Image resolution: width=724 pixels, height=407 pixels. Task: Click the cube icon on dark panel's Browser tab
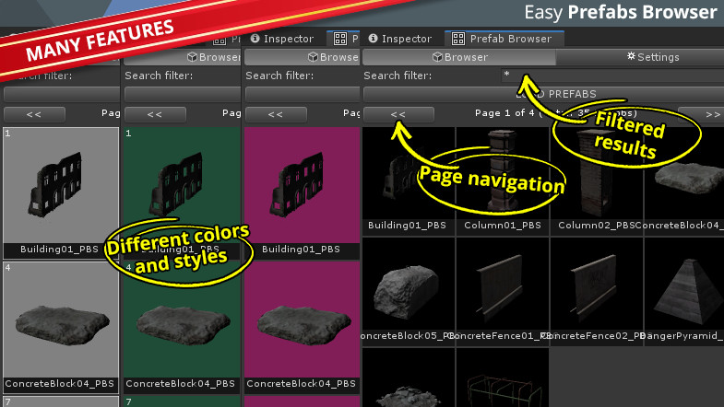click(x=437, y=57)
